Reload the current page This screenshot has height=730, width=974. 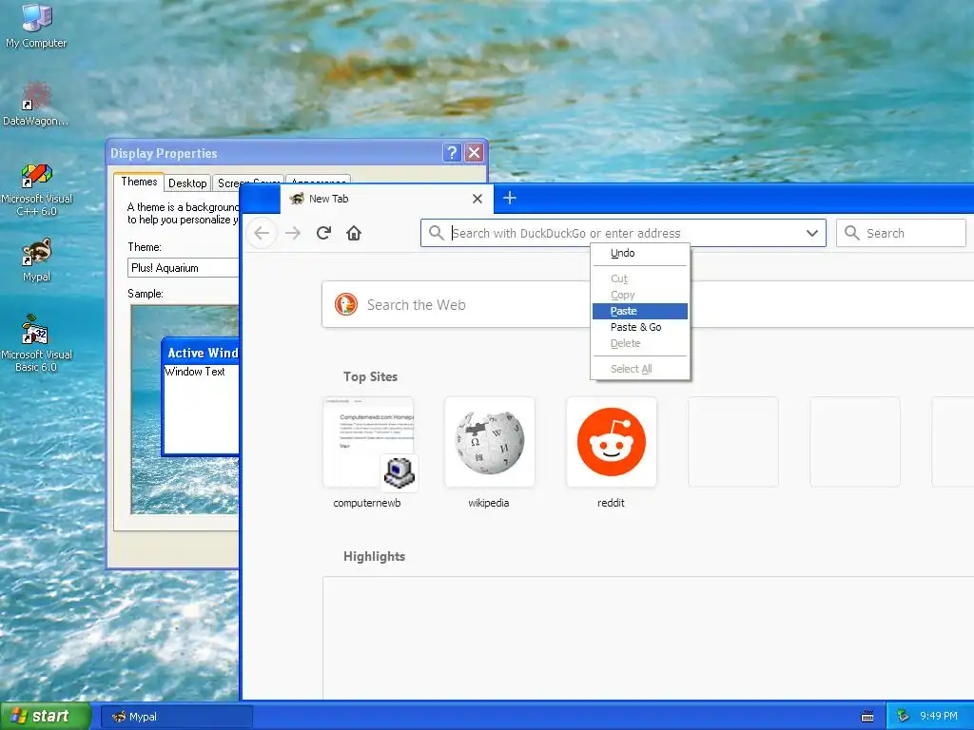323,234
